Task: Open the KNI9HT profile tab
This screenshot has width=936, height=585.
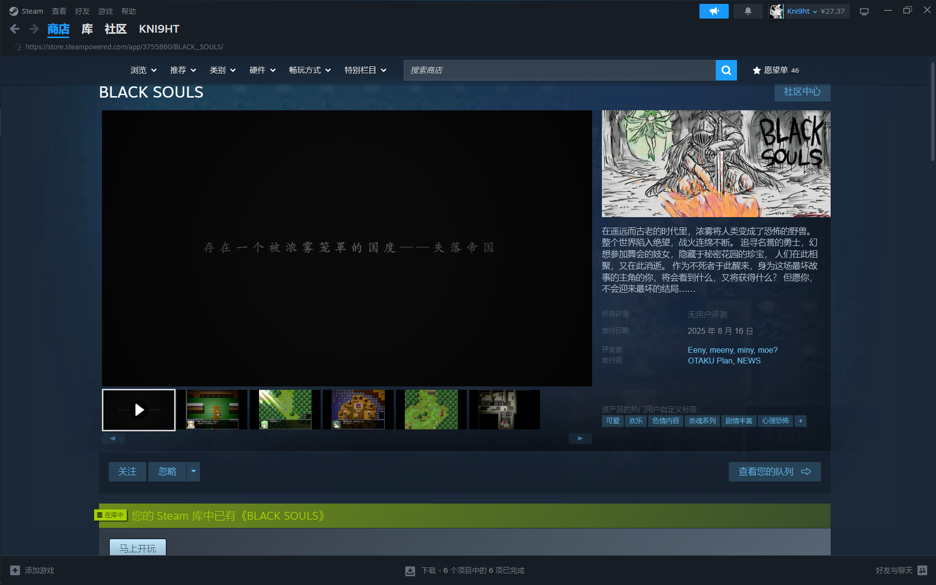Action: point(159,29)
